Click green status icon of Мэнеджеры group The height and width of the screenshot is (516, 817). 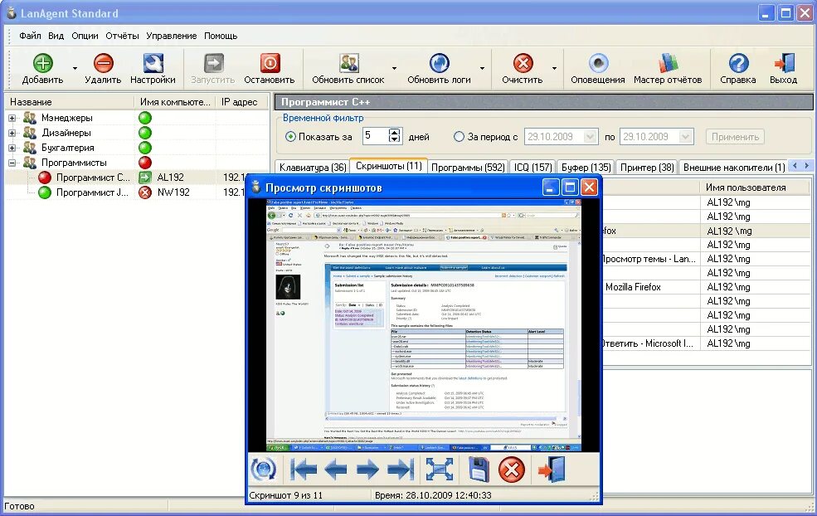point(145,118)
